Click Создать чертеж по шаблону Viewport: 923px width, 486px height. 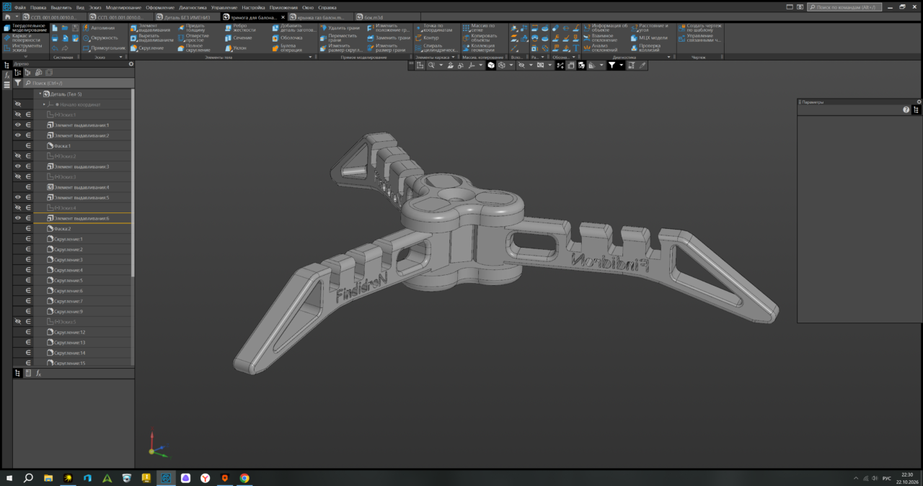699,28
